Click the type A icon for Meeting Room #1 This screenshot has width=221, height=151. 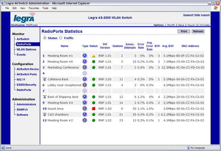coord(85,56)
